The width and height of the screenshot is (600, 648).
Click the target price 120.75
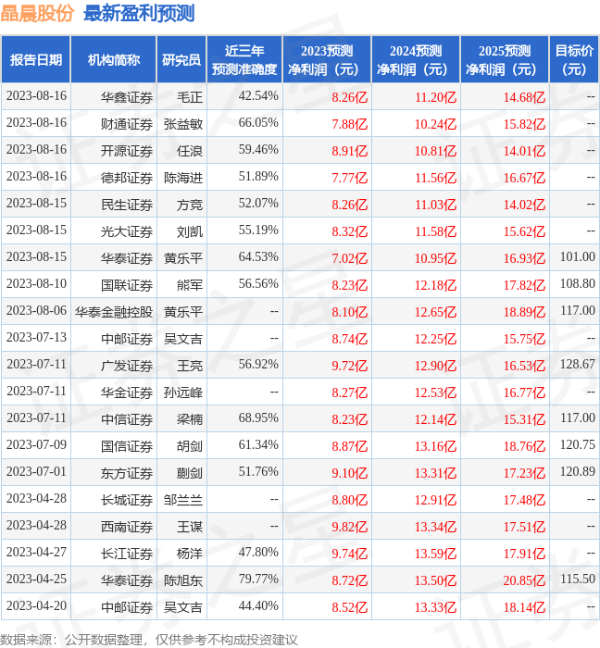577,444
